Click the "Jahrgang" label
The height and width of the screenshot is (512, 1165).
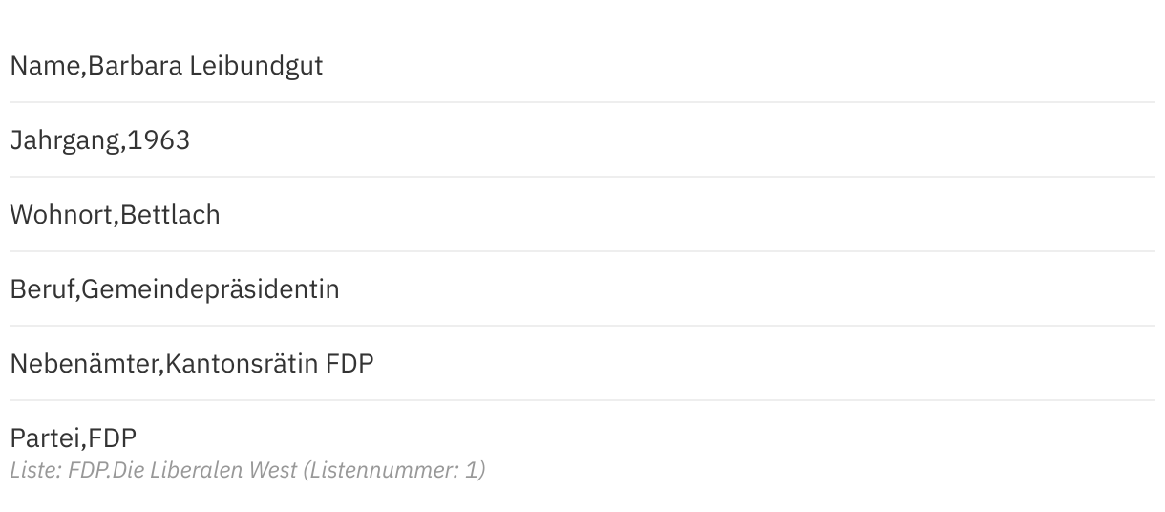click(65, 140)
